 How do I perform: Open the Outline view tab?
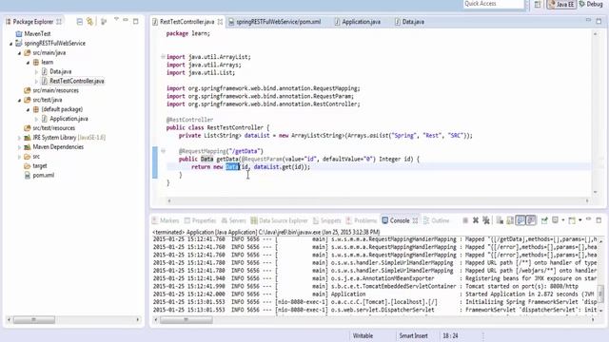coord(436,220)
